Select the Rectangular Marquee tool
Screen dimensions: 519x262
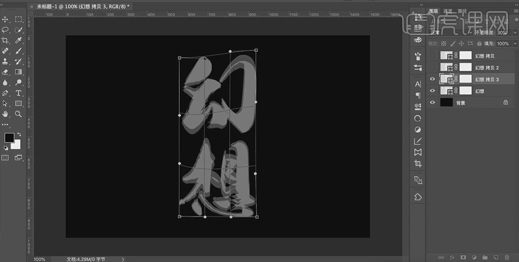click(18, 19)
